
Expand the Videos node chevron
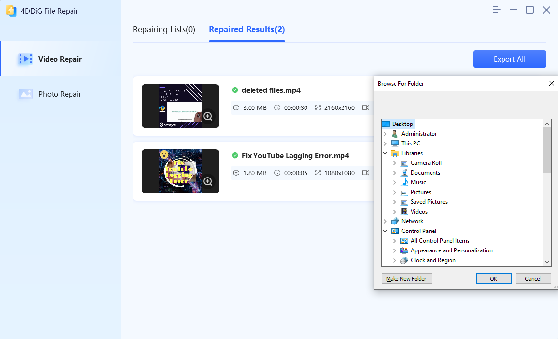tap(395, 211)
